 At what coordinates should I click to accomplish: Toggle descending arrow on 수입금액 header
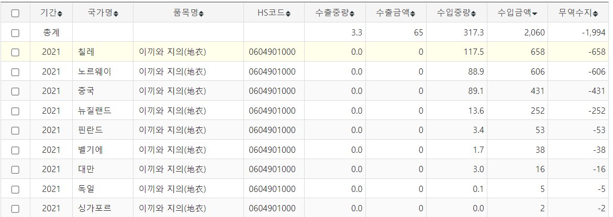tap(534, 13)
